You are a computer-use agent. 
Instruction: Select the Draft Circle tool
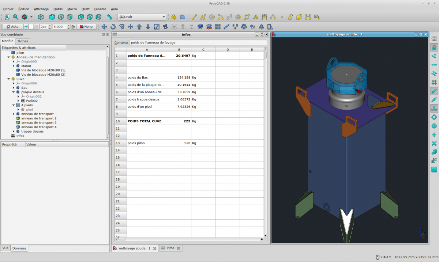tap(212, 17)
